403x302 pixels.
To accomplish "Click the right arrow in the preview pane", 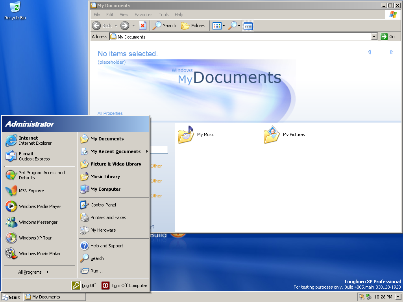I will point(392,52).
